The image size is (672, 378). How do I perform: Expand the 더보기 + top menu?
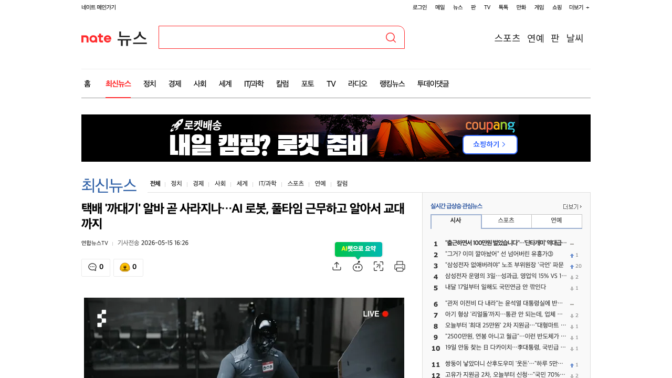point(579,7)
